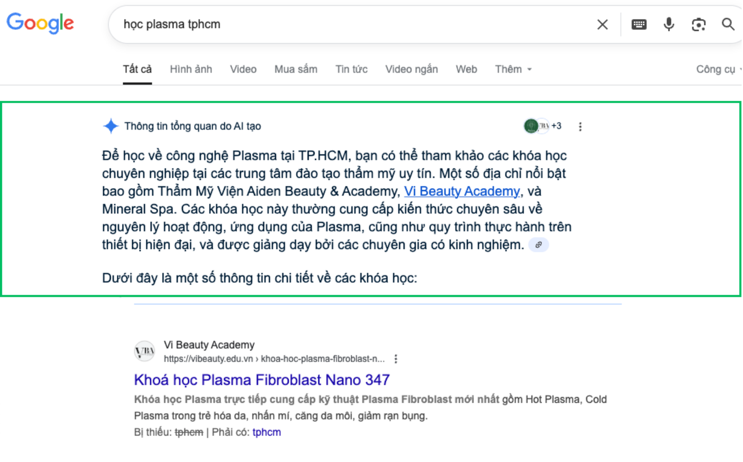Click the Google logo
This screenshot has width=743, height=462.
click(40, 23)
